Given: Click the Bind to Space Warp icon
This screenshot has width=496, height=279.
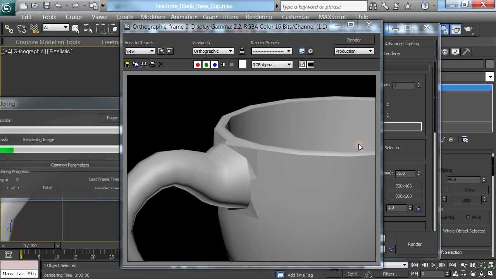Looking at the screenshot, I should click(x=34, y=29).
